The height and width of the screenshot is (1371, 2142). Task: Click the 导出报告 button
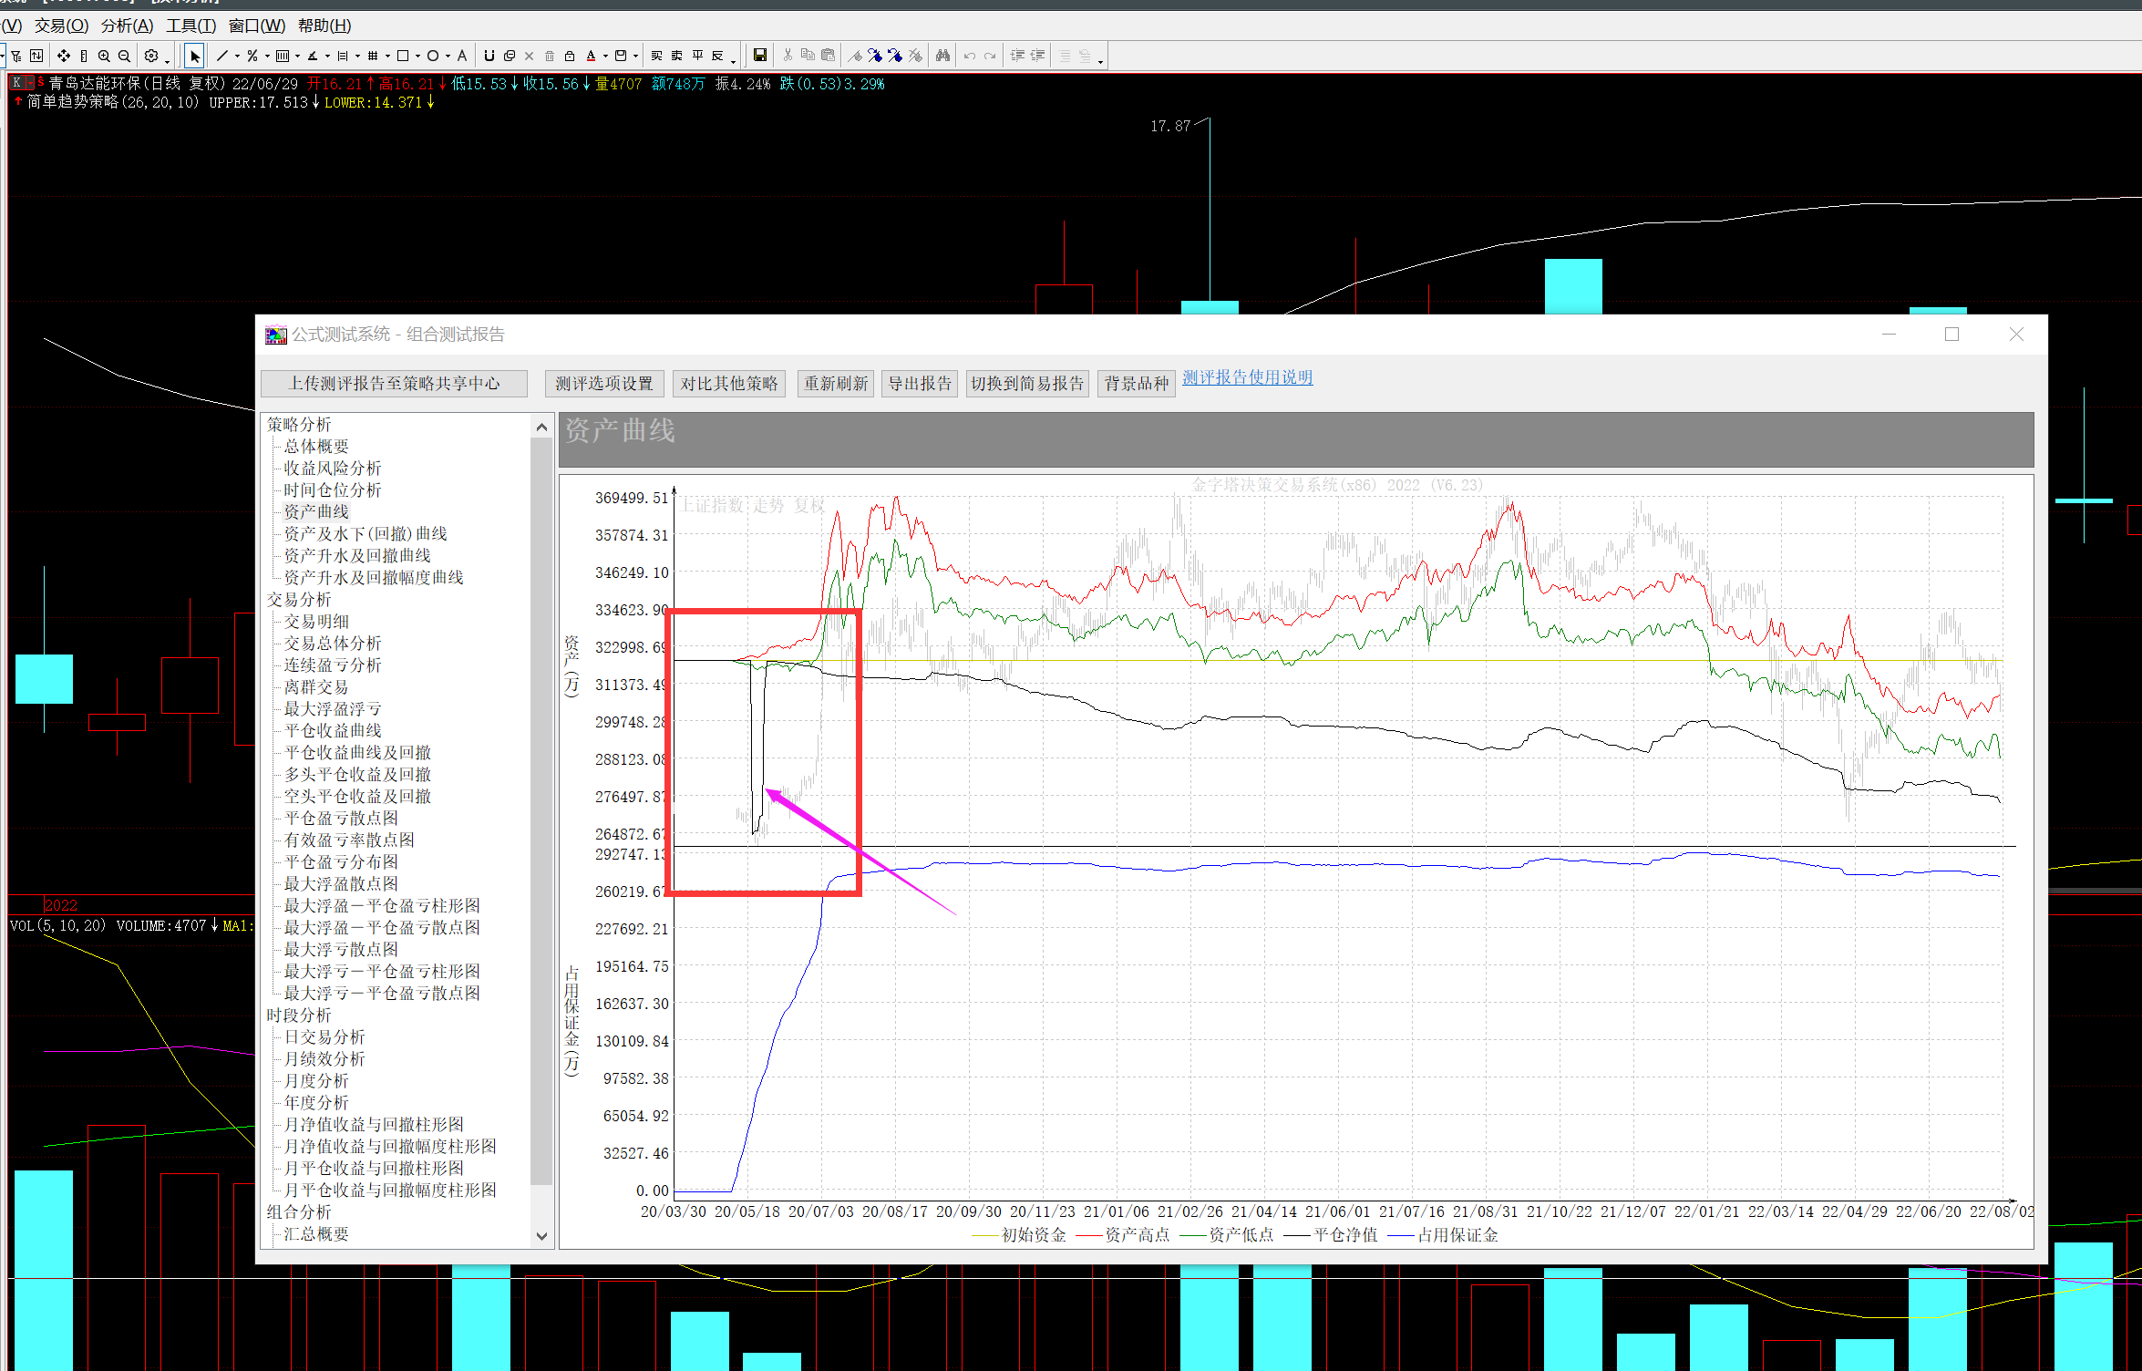920,384
